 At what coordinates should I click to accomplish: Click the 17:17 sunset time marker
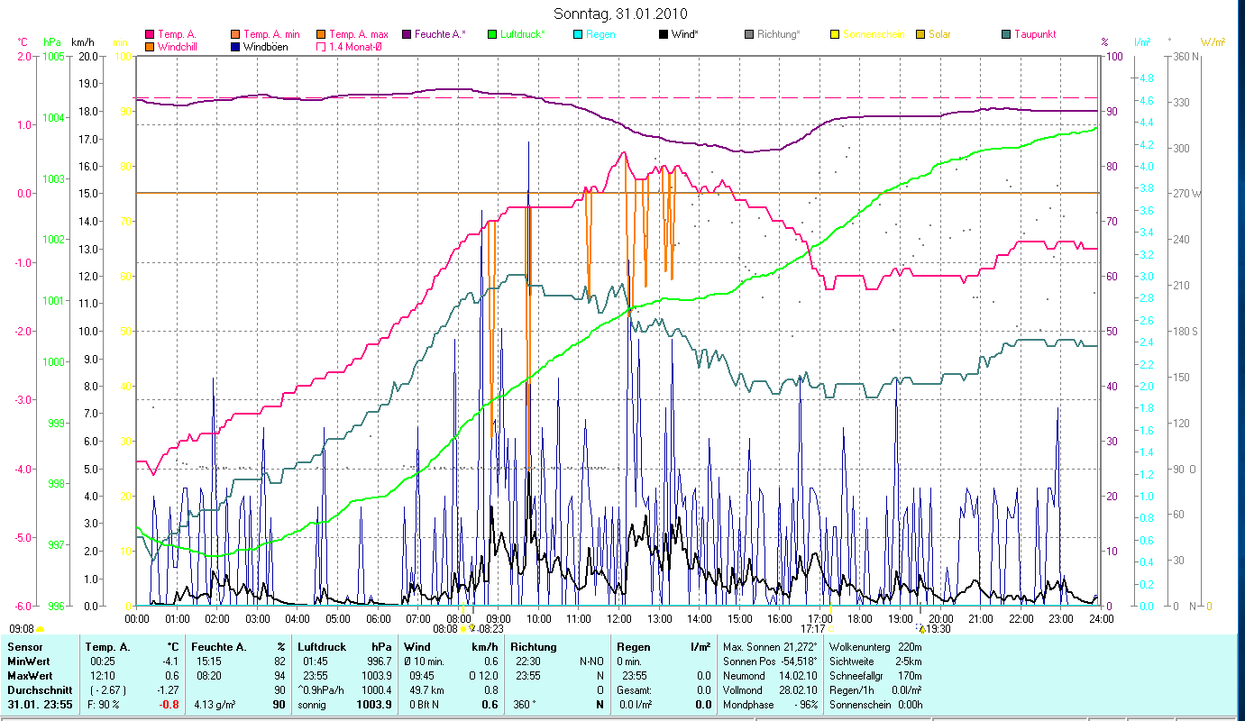(x=812, y=629)
